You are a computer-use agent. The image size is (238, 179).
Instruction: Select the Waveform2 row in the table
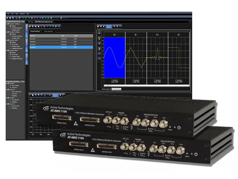click(61, 41)
